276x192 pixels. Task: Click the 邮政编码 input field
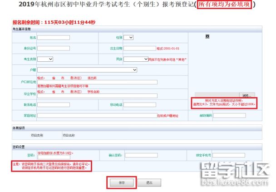pyautogui.click(x=229, y=116)
